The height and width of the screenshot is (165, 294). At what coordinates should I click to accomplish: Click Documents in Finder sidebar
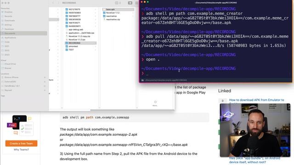click(24, 33)
